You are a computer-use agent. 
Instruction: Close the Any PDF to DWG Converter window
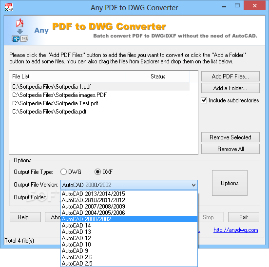click(254, 6)
